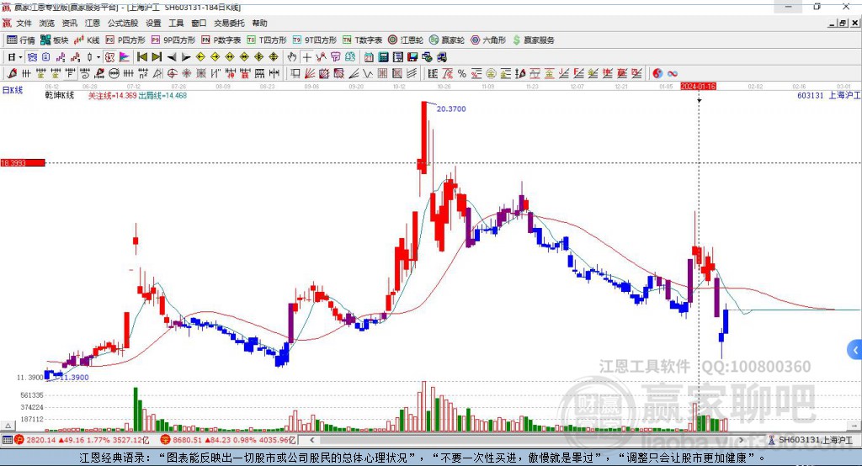Open the 9P四方形 tool

click(x=173, y=40)
